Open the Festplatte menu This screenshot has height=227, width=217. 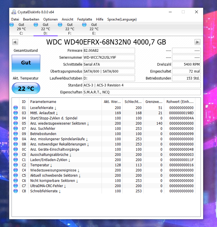point(85,19)
